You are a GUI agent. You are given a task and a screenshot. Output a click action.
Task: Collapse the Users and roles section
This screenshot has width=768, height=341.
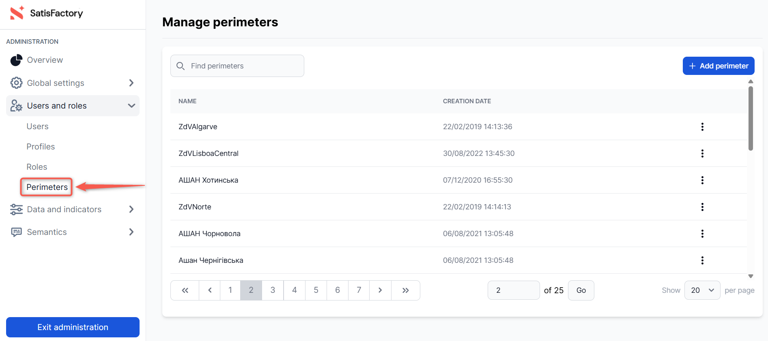coord(131,106)
